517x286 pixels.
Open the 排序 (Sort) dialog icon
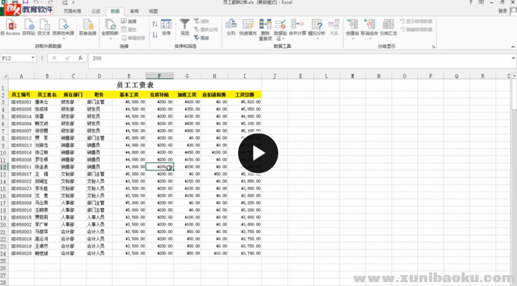point(166,25)
